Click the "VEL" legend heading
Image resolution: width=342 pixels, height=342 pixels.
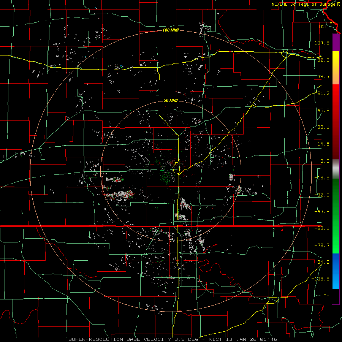pyautogui.click(x=334, y=23)
